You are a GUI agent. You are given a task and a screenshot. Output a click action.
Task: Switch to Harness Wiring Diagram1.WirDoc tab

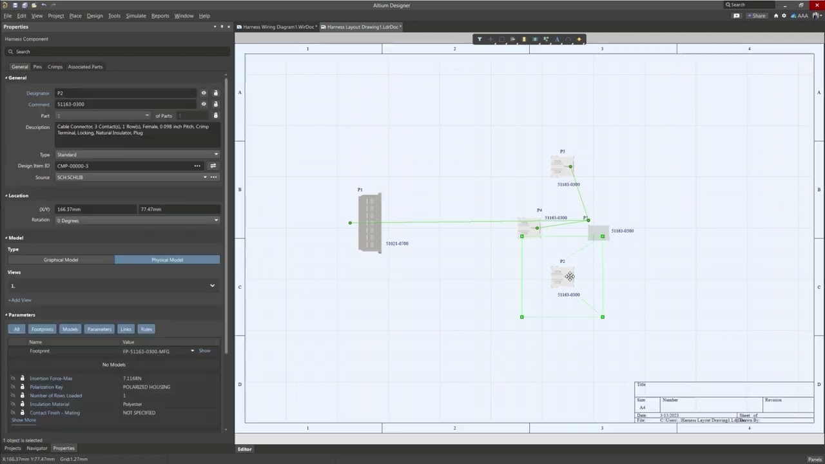click(x=278, y=27)
